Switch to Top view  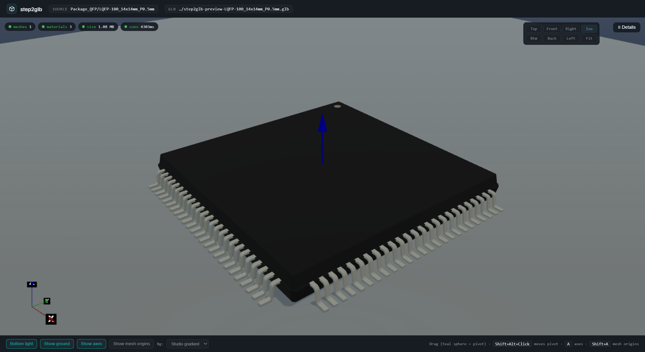[x=534, y=29]
